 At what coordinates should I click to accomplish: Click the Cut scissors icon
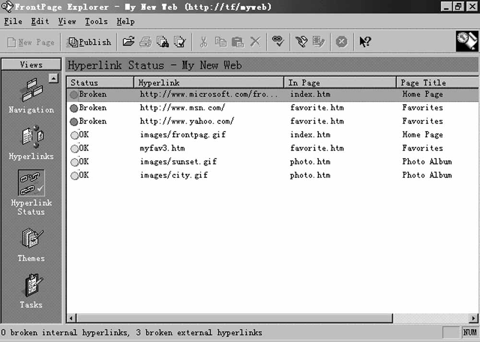(x=204, y=42)
